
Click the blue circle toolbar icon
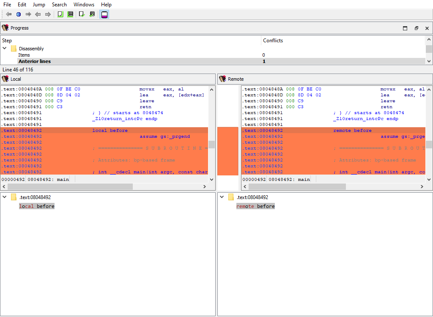[x=19, y=14]
